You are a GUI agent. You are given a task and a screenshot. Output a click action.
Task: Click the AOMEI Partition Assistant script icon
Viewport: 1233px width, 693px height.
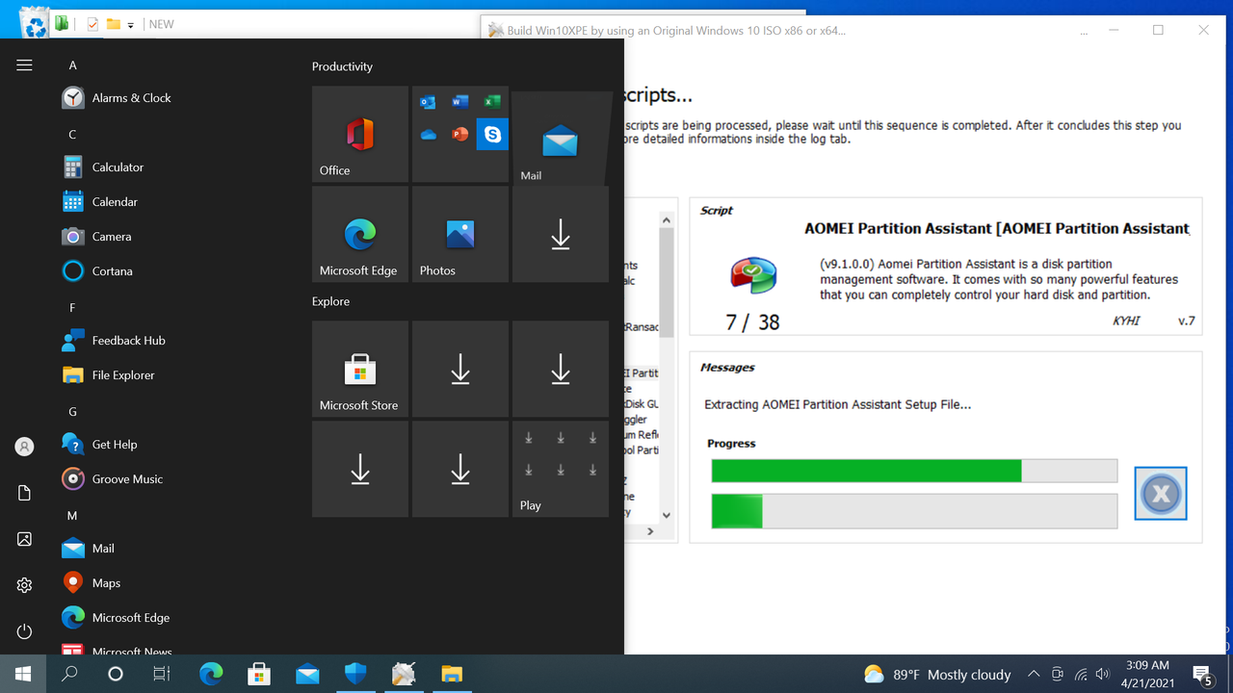(753, 275)
